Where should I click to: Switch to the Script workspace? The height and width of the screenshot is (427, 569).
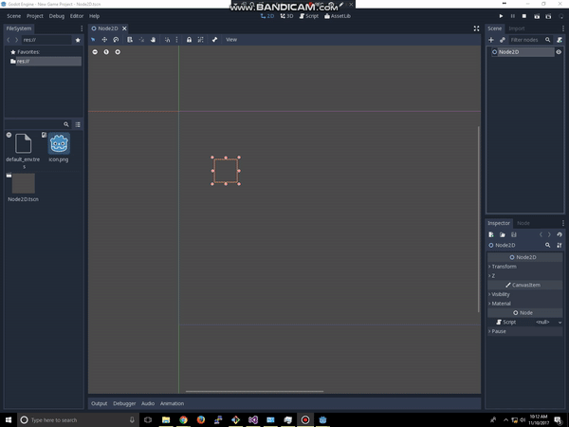[x=309, y=16]
